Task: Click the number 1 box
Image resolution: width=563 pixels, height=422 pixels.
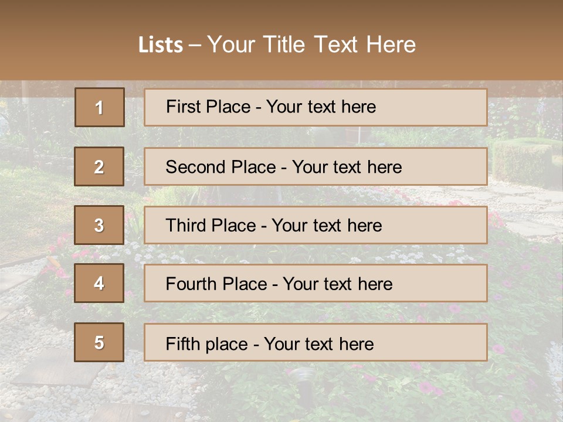Action: [99, 107]
